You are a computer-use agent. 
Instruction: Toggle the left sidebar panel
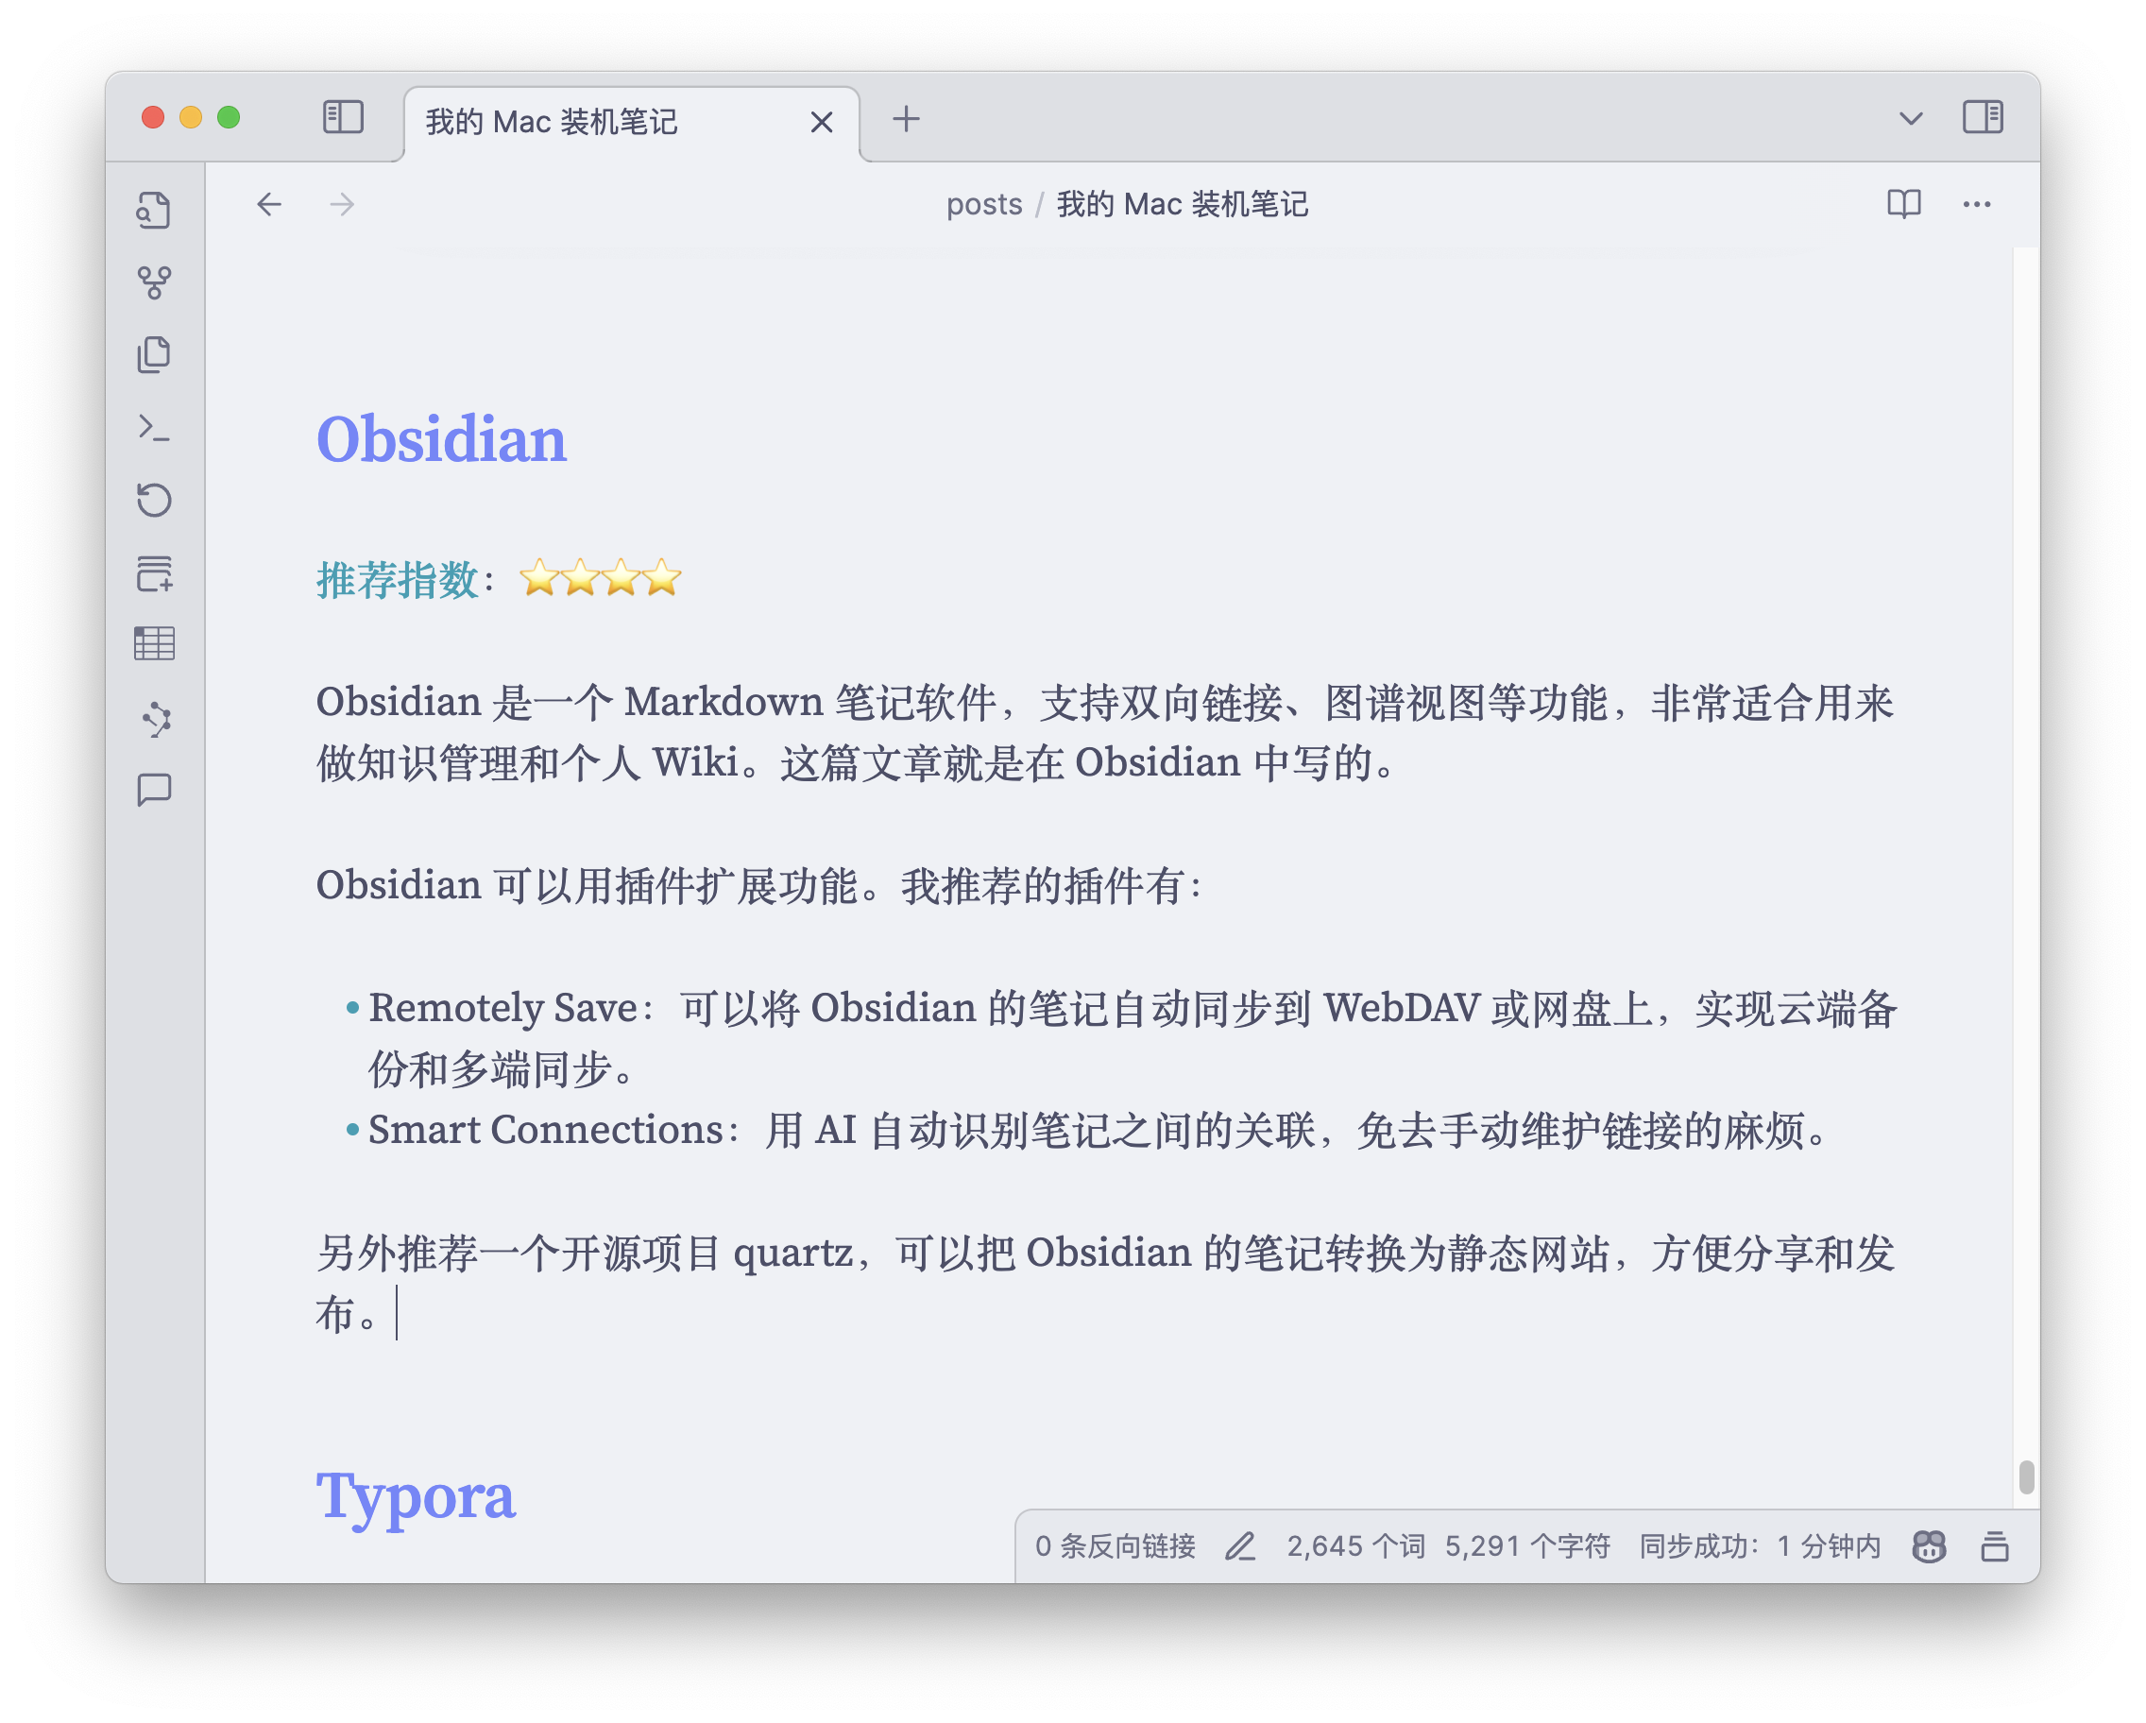coord(344,117)
